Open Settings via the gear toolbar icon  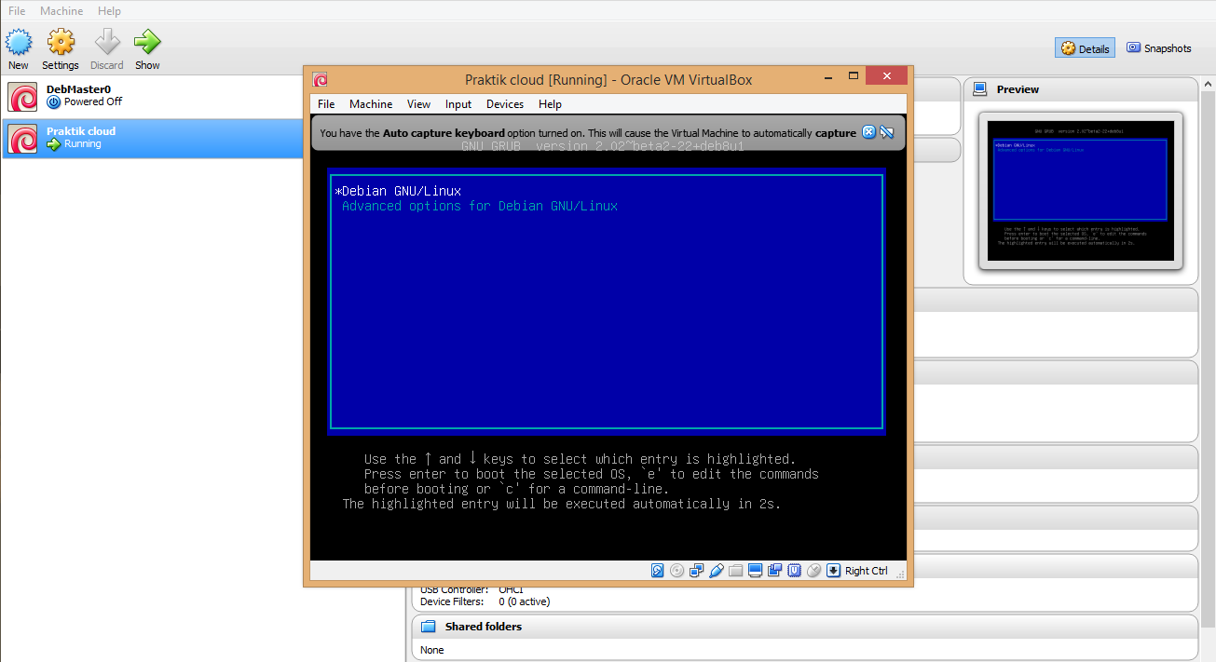(x=61, y=42)
